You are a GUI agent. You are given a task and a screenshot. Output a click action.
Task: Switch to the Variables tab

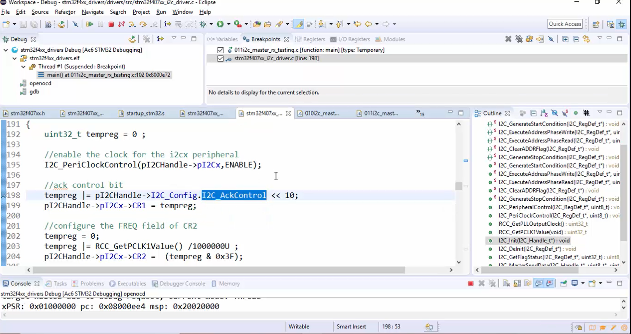click(222, 39)
